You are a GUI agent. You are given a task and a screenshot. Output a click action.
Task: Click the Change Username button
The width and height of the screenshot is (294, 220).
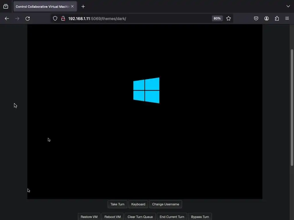pos(166,204)
